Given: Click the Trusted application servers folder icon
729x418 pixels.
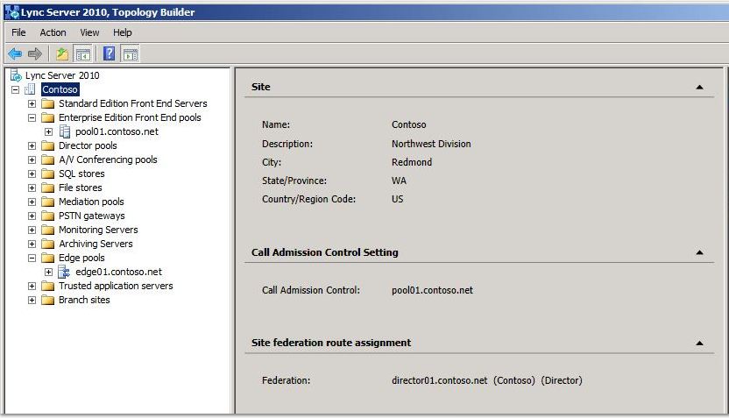Looking at the screenshot, I should pyautogui.click(x=48, y=286).
